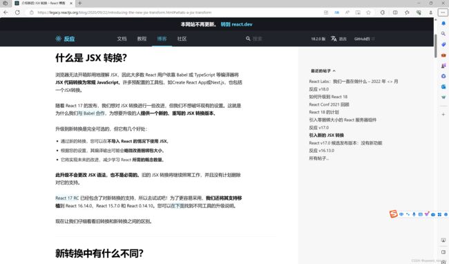Open the Edge settings and more menu

point(443,12)
